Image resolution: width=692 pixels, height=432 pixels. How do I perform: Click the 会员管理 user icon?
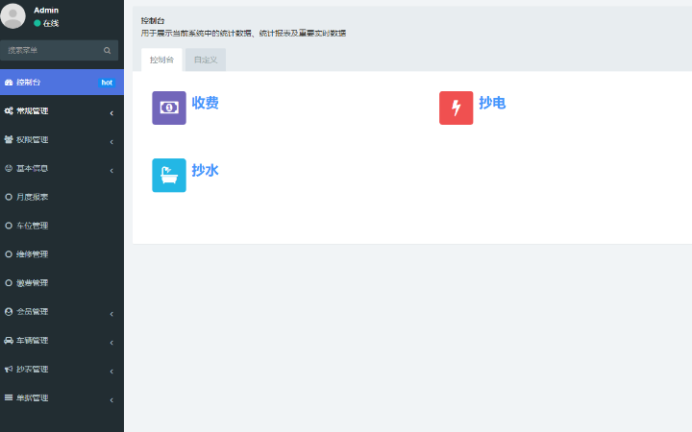tap(9, 312)
